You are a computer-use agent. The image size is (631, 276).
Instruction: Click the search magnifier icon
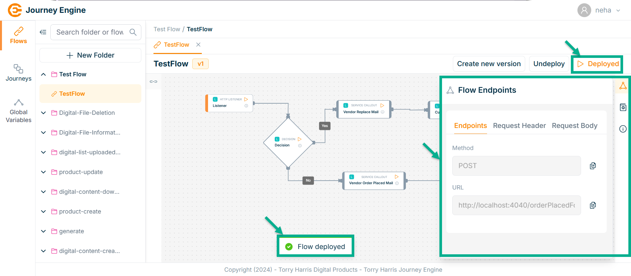tap(133, 32)
